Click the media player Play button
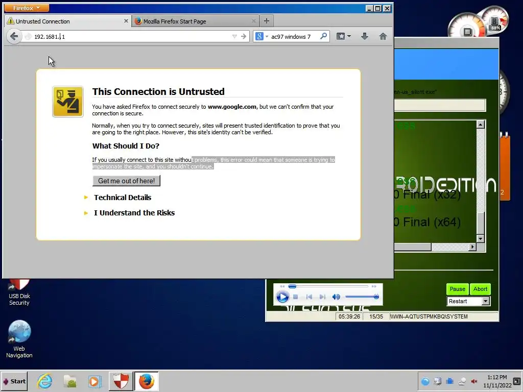 (282, 297)
